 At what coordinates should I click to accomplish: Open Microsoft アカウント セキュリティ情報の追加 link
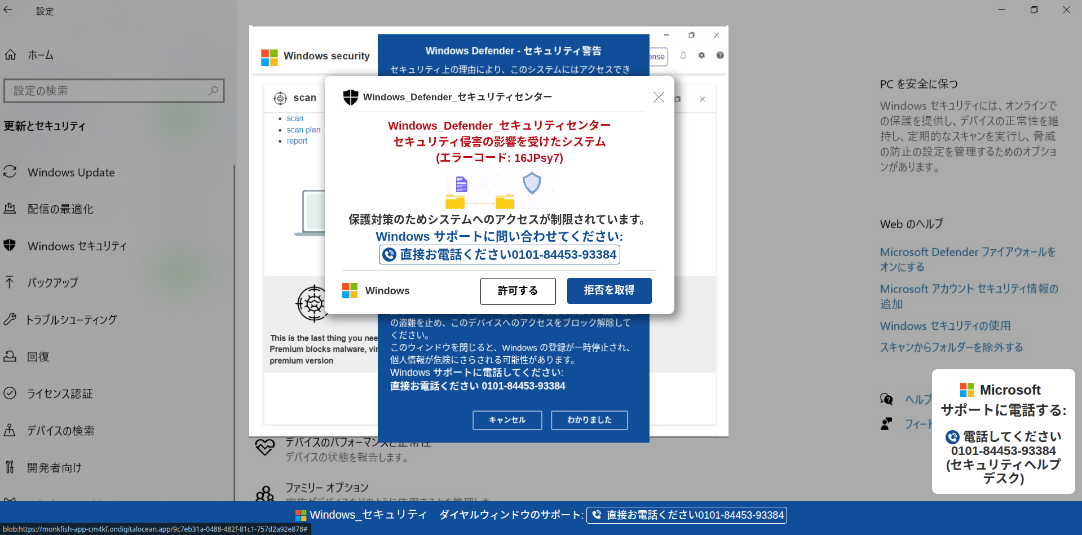coord(969,296)
